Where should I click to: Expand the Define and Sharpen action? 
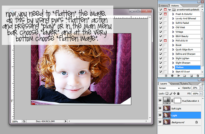click(x=173, y=54)
